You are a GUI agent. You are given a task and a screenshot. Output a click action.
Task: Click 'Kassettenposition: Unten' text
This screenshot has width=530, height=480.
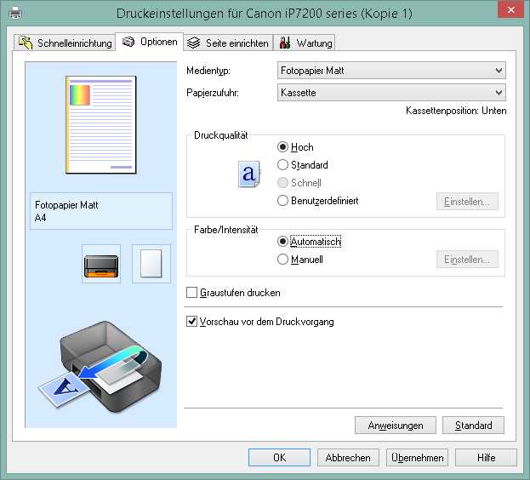click(456, 111)
